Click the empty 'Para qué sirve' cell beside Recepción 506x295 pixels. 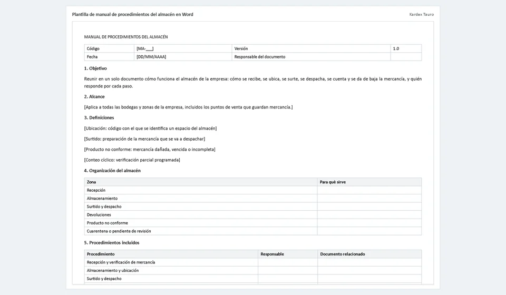(x=369, y=190)
